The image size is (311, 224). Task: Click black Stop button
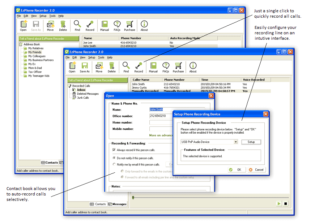[285, 203]
